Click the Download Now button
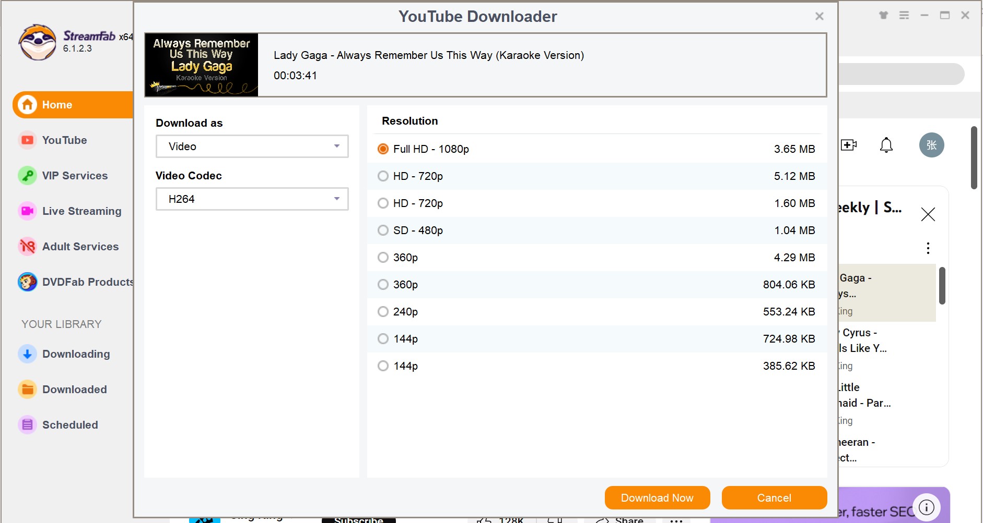Image resolution: width=983 pixels, height=523 pixels. [657, 498]
